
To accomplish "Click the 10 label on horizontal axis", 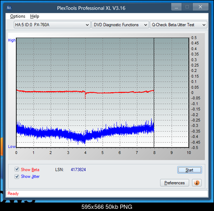I will [x=188, y=153].
